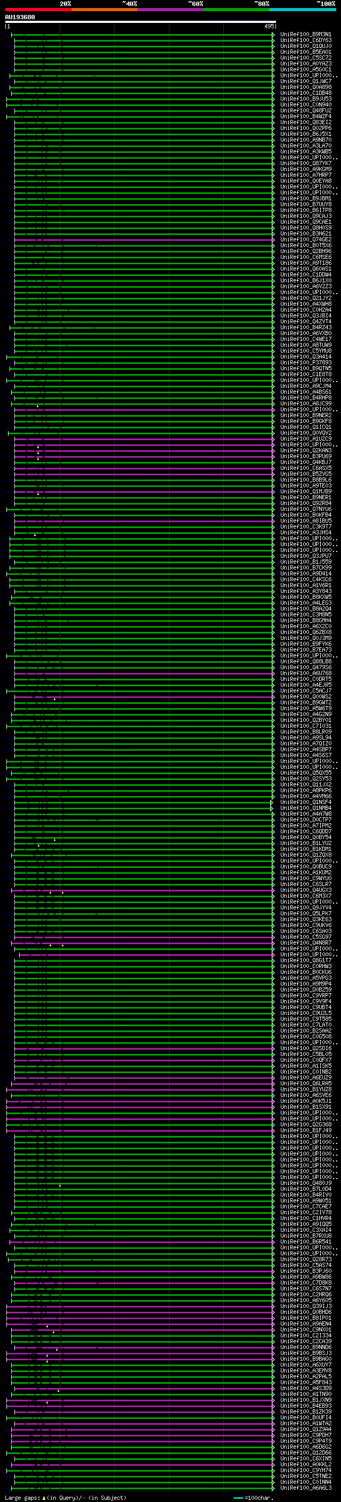Image resolution: width=341 pixels, height=1502 pixels.
Task: Click the cyan ~100% identity legend segment
Action: pos(303,10)
